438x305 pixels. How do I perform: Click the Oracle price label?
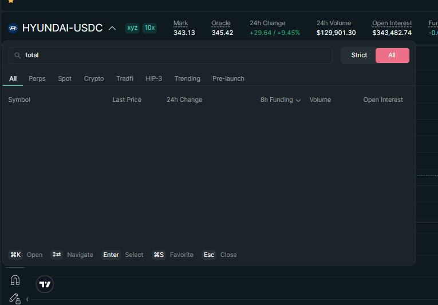coord(220,23)
